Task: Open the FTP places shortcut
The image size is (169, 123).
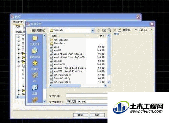Action: 35,77
